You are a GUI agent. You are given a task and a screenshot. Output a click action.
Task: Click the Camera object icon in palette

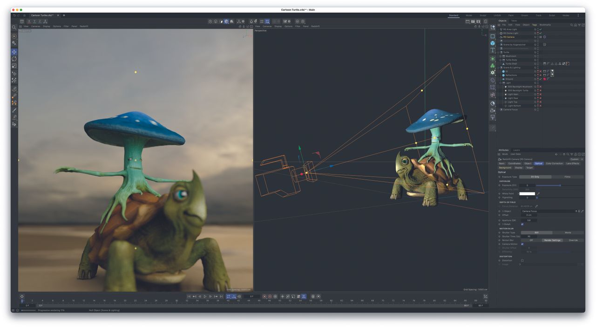point(493,110)
